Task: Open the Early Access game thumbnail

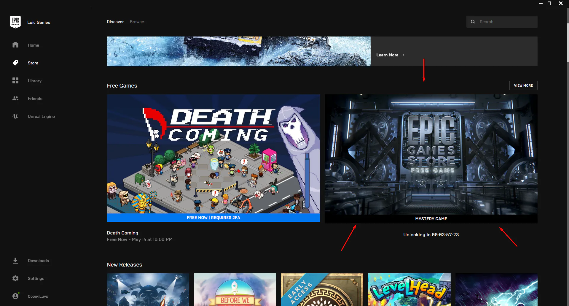Action: coord(322,290)
